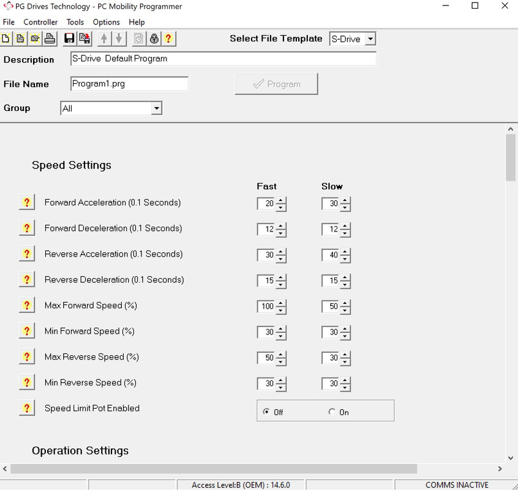Increase Fast Min Forward Speed value

click(281, 329)
